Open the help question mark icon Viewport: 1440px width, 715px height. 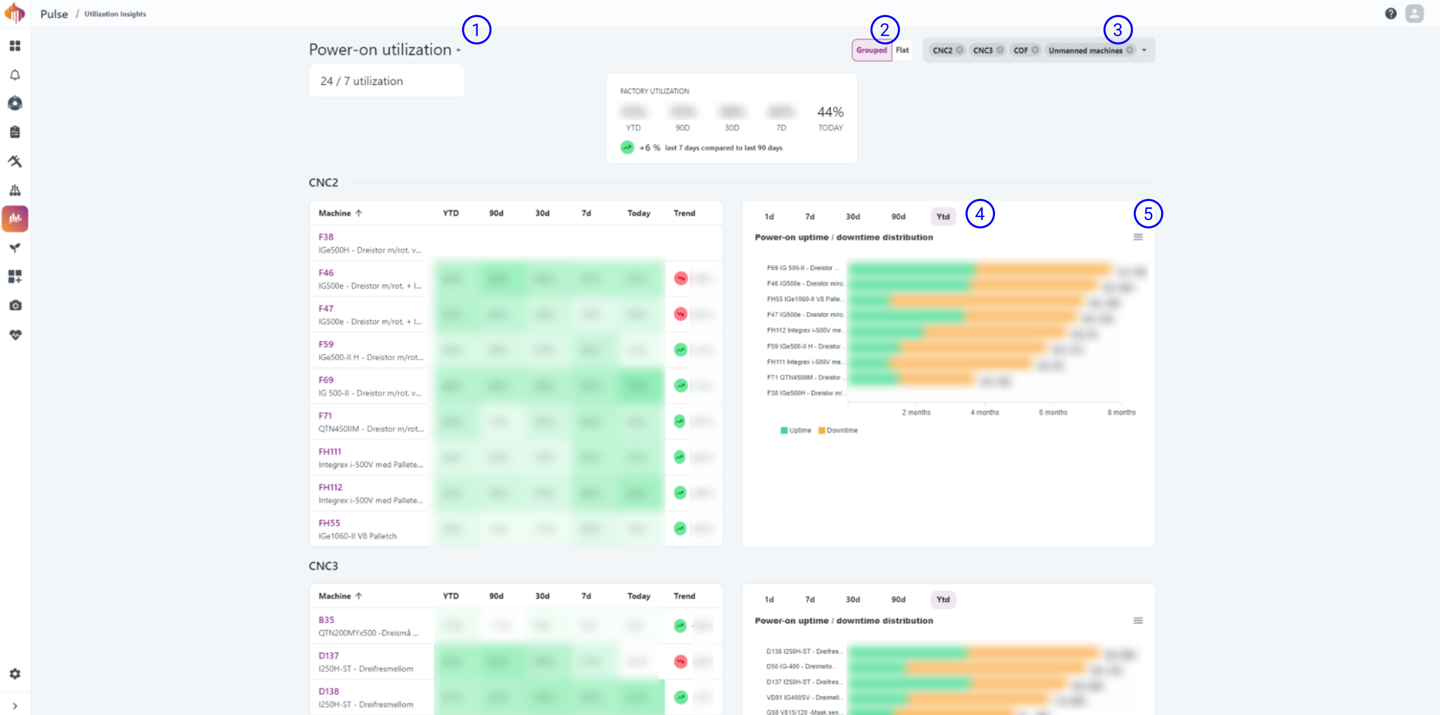[x=1391, y=13]
